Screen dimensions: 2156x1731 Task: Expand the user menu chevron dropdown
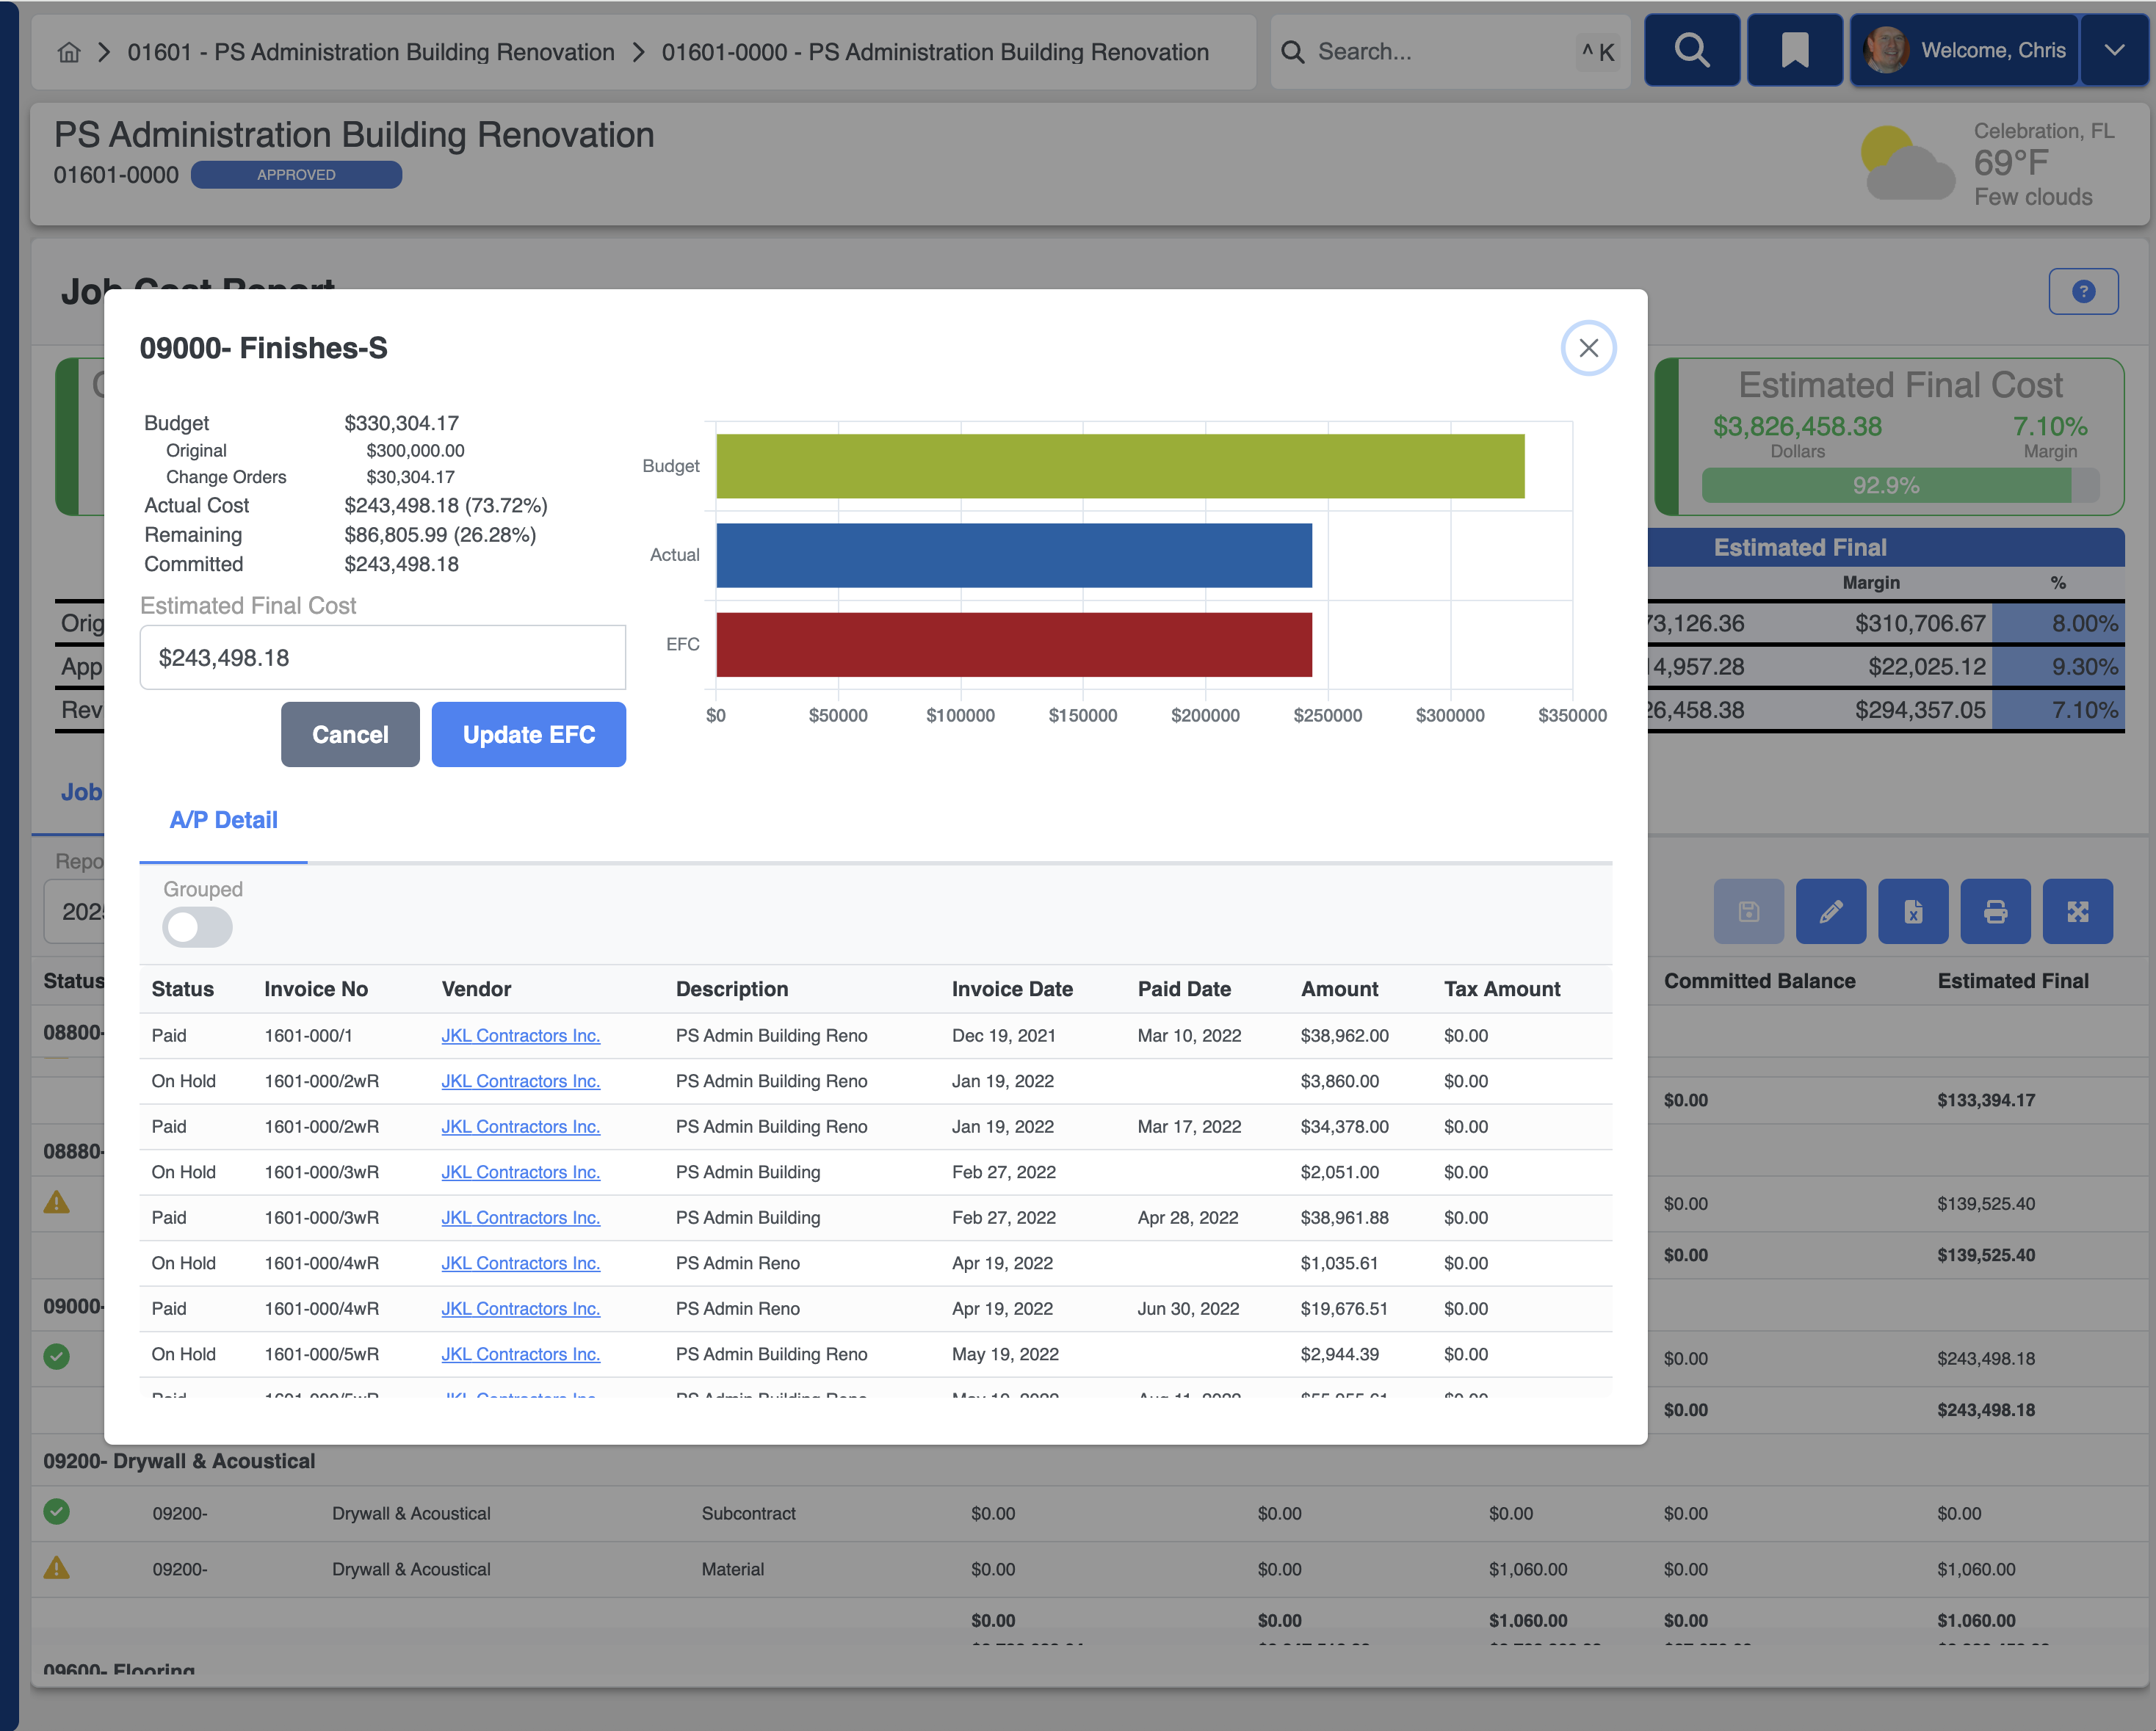click(x=2114, y=50)
